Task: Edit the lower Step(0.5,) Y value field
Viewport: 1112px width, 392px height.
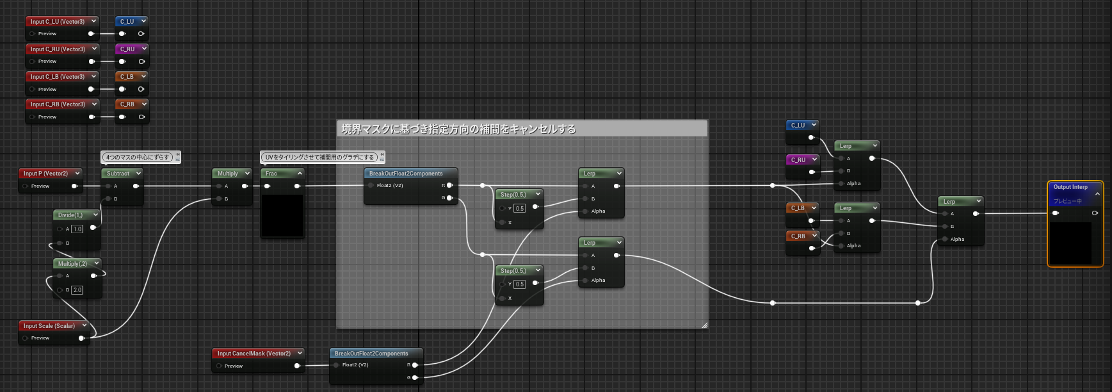Action: [x=519, y=284]
